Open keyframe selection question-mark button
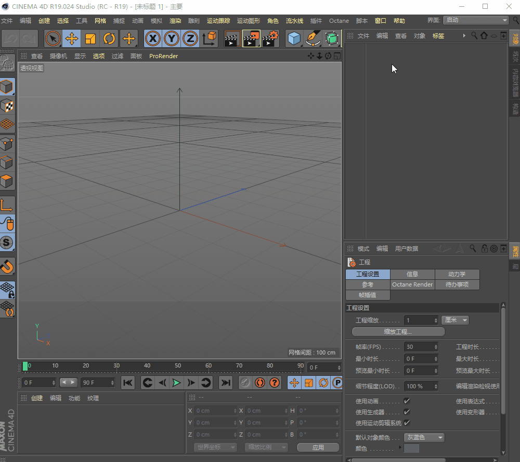This screenshot has width=520, height=462. pos(275,383)
